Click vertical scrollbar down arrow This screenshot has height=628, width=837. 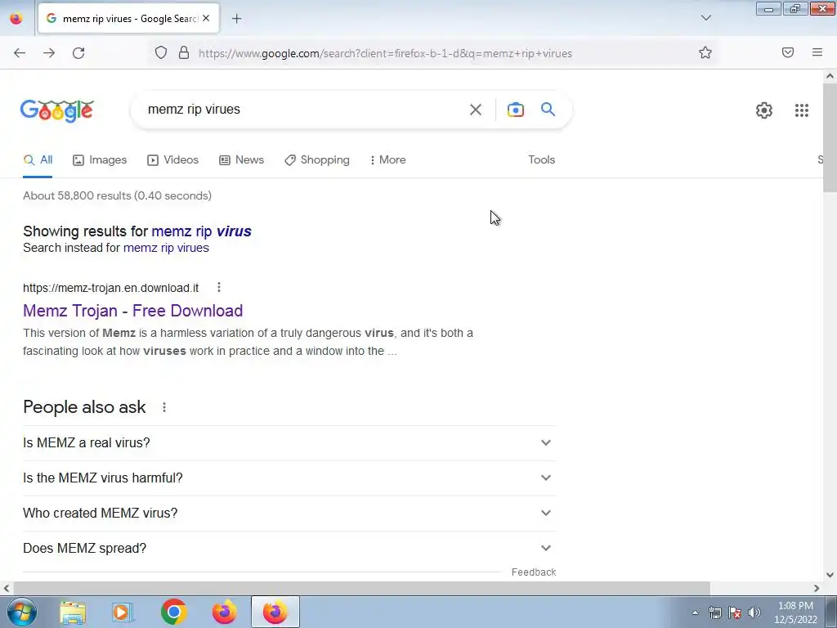click(x=830, y=575)
